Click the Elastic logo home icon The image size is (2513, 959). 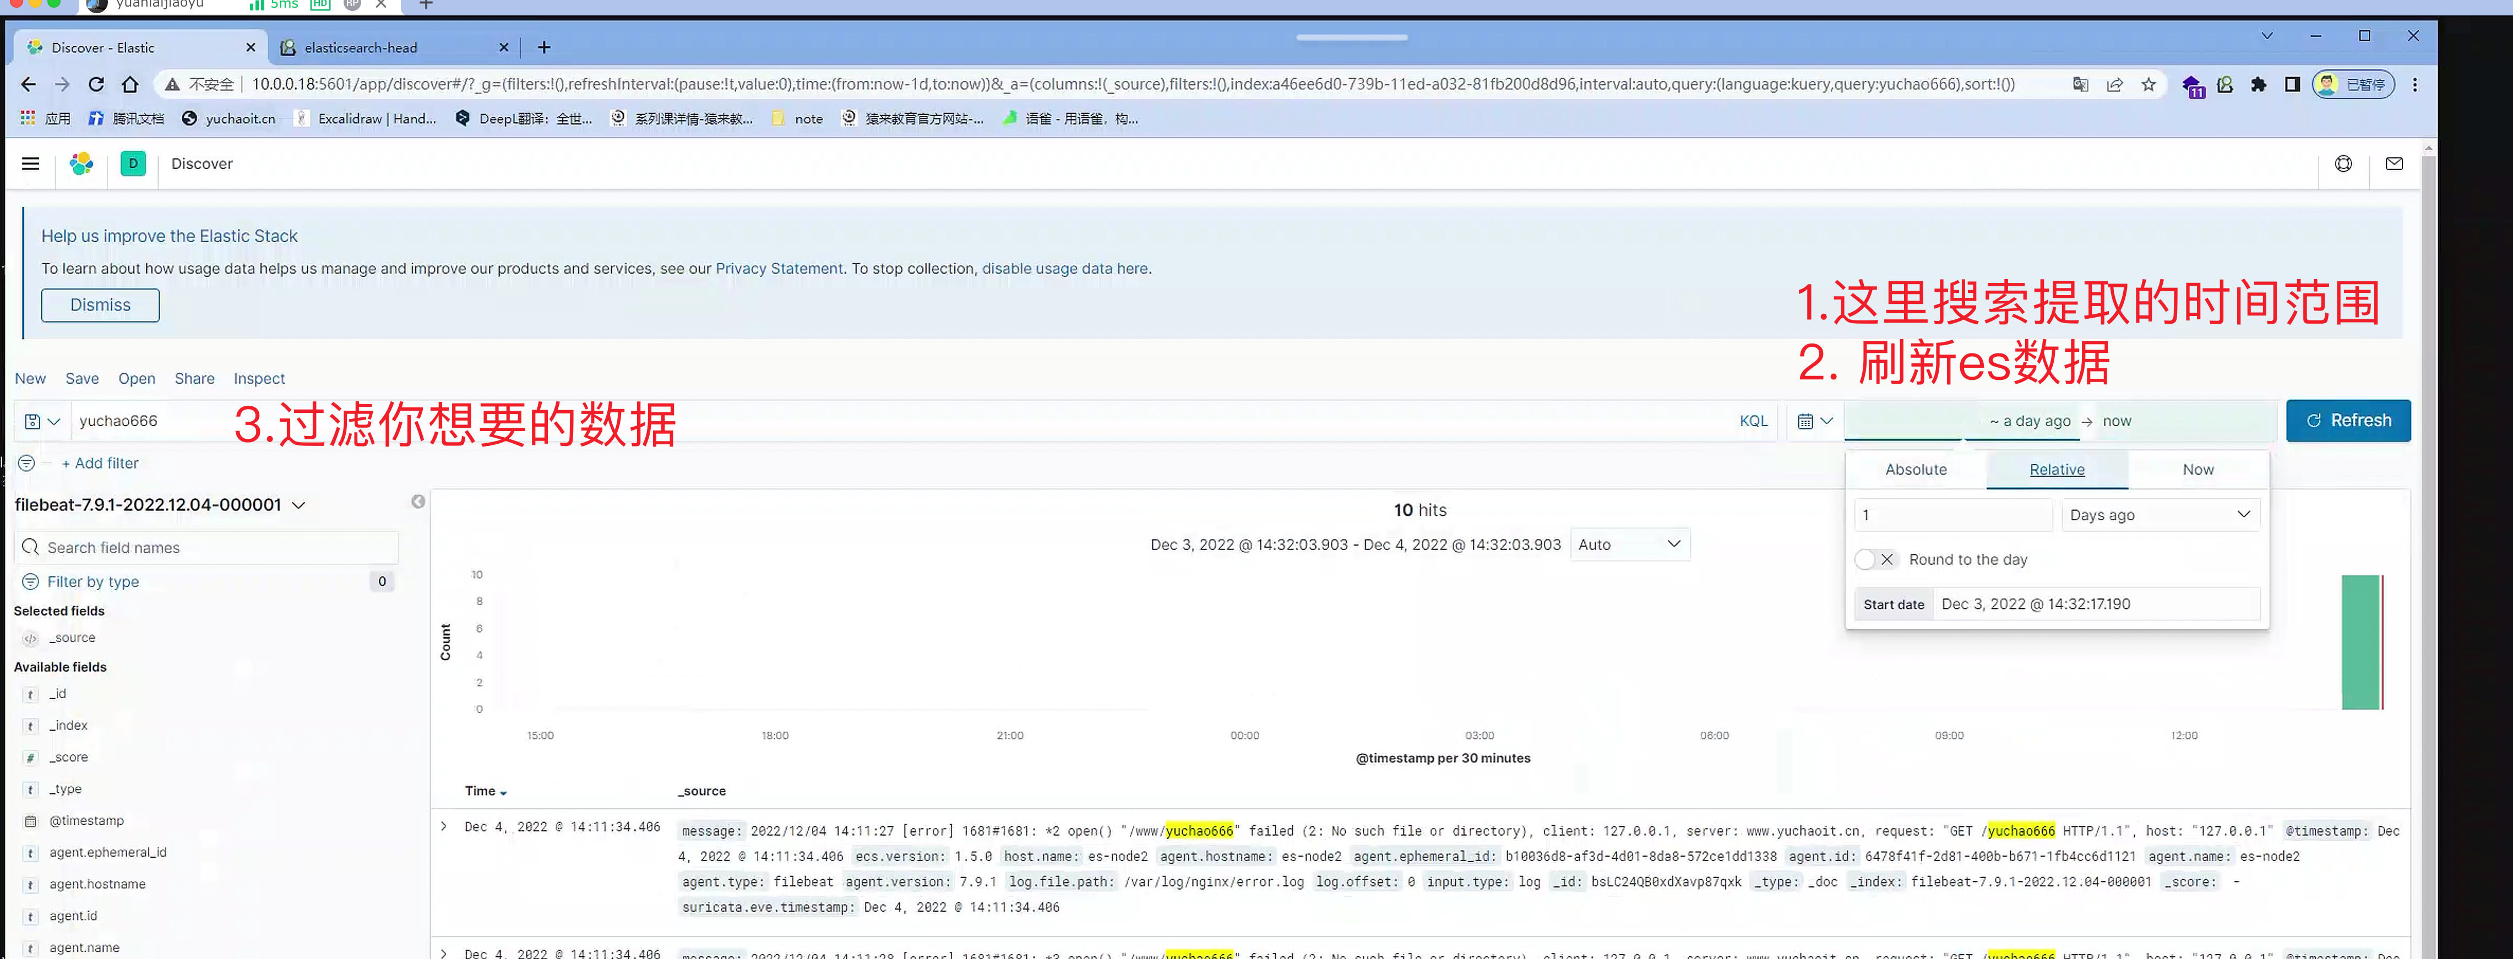82,164
